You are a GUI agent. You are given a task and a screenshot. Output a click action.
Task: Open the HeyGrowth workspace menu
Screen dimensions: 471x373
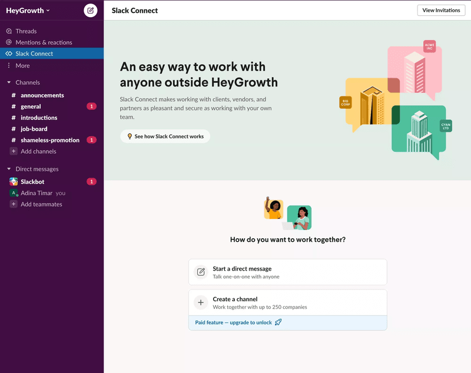click(28, 10)
